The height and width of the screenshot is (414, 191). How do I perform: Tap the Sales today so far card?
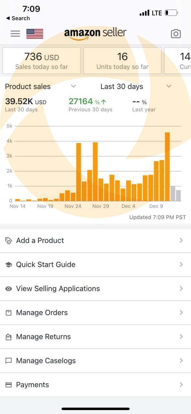tap(42, 61)
